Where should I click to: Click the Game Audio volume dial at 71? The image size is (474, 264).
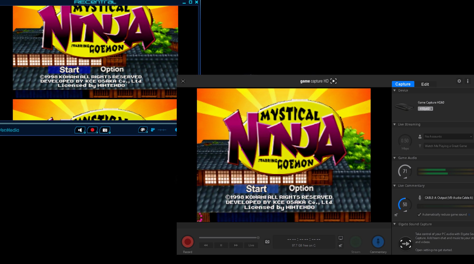405,171
